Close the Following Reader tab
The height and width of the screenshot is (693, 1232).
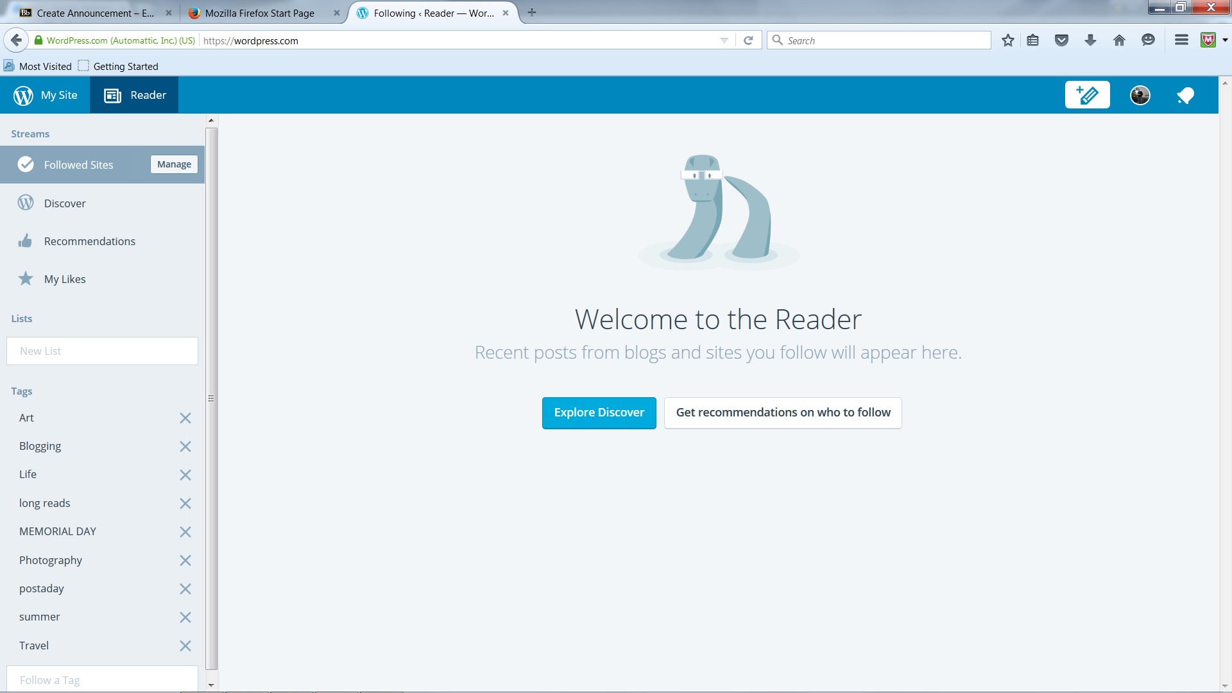click(x=506, y=13)
